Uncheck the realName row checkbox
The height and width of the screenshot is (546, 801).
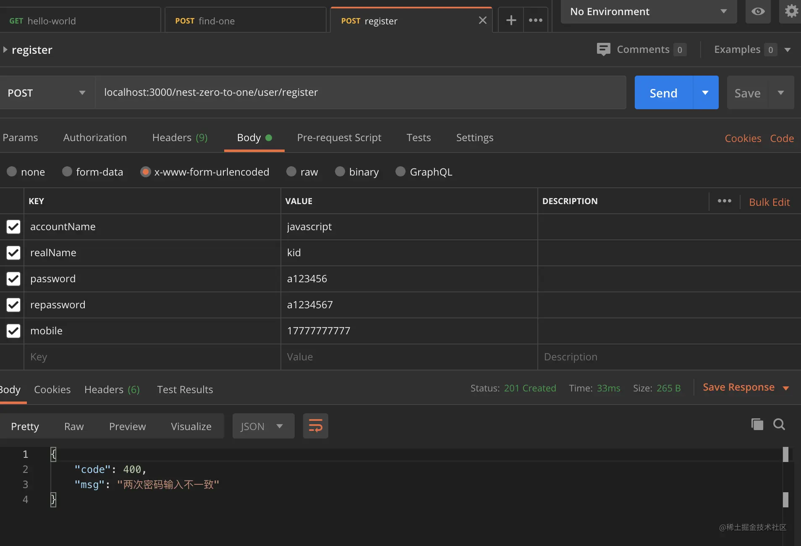(13, 253)
